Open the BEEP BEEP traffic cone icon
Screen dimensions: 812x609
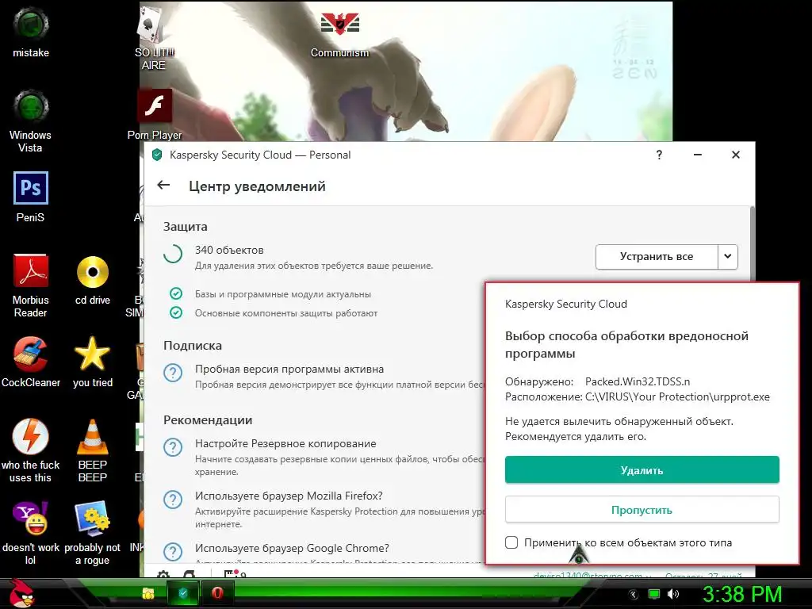(93, 450)
